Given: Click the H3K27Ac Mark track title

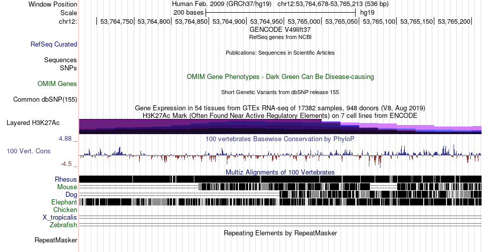Looking at the screenshot, I should (280, 115).
